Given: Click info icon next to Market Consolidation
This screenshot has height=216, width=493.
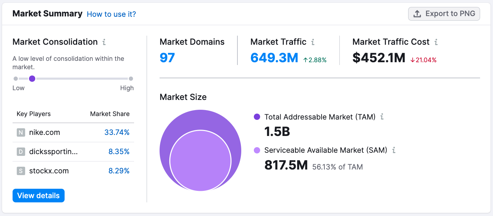Looking at the screenshot, I should [104, 42].
